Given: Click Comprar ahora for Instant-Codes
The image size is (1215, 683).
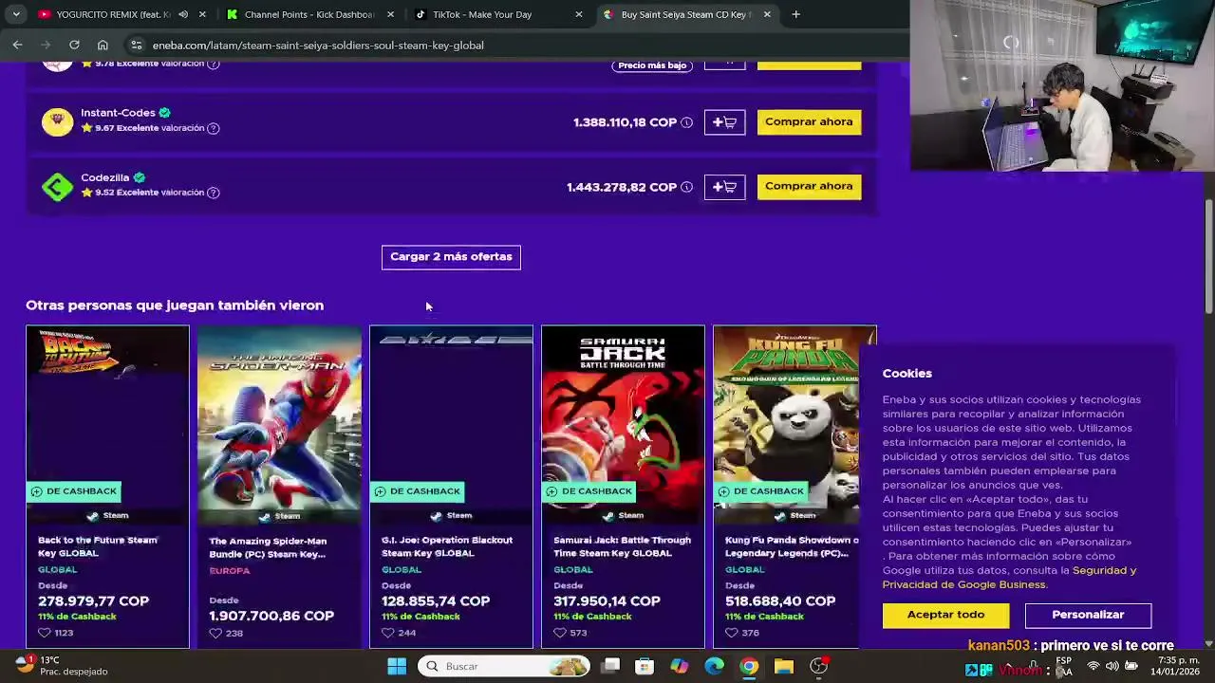Looking at the screenshot, I should (x=809, y=121).
